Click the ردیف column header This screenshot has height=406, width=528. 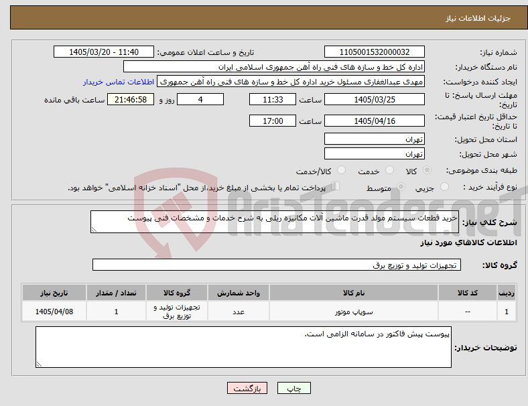(506, 293)
